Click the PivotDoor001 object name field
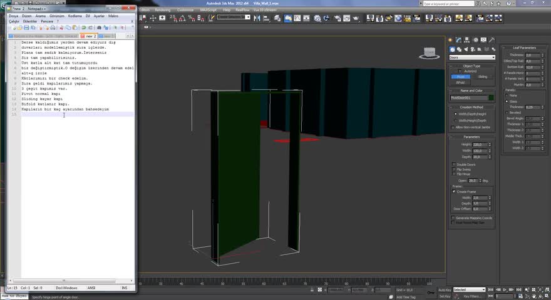Screen dimensions: 551x300 (x=468, y=98)
